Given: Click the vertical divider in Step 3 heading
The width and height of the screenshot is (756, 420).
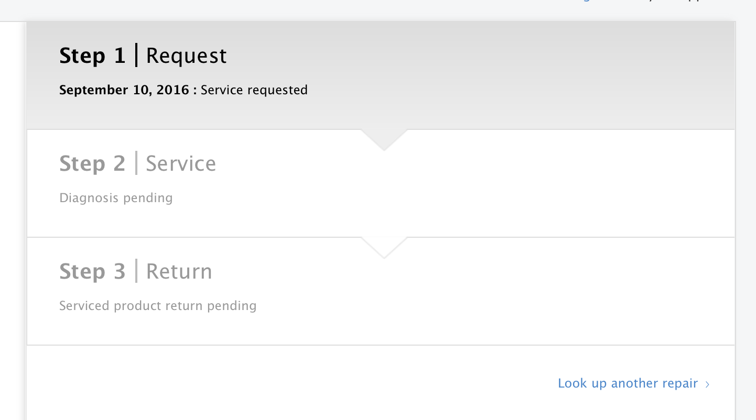Looking at the screenshot, I should (136, 271).
